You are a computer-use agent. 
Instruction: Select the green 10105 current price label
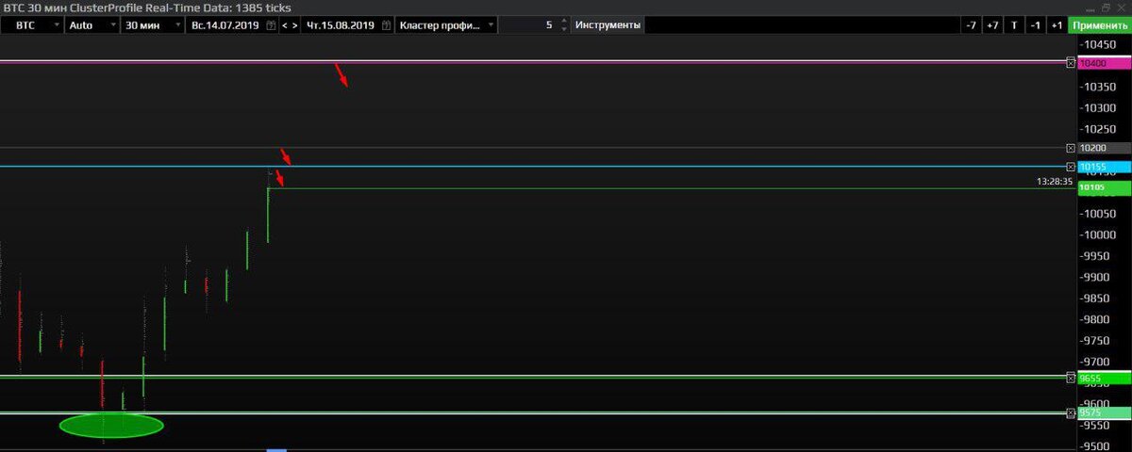pyautogui.click(x=1104, y=187)
